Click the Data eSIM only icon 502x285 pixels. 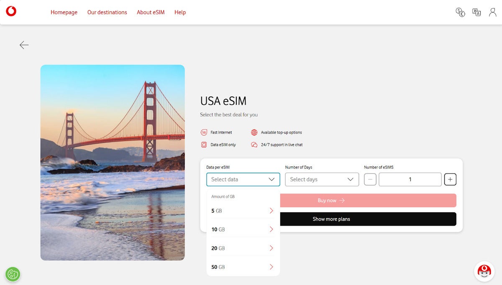(x=204, y=144)
